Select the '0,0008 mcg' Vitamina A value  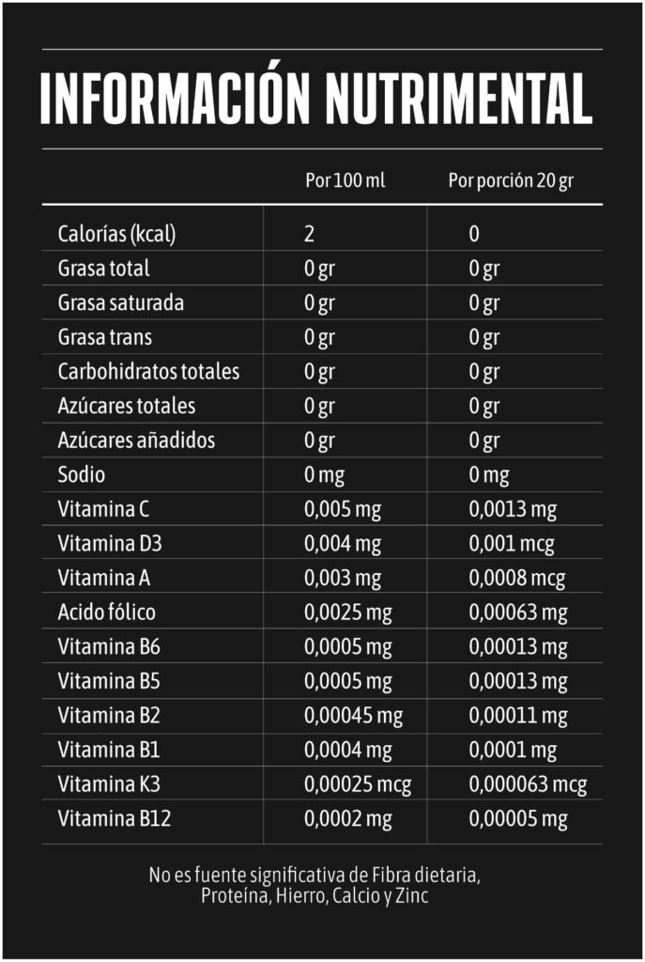pyautogui.click(x=517, y=579)
